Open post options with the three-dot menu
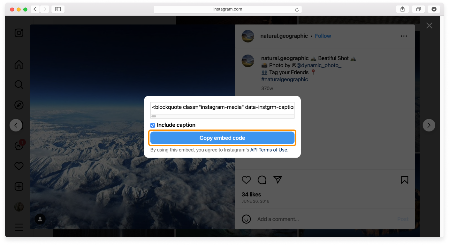This screenshot has width=449, height=245. pos(404,36)
